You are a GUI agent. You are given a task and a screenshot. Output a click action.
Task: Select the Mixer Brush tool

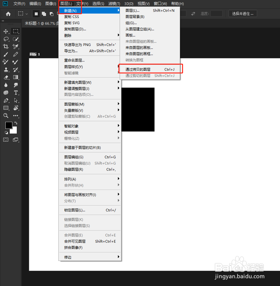click(16, 62)
